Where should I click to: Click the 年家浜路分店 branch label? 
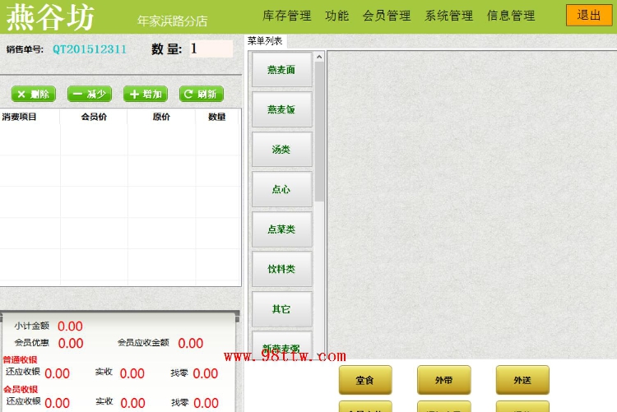(x=173, y=21)
